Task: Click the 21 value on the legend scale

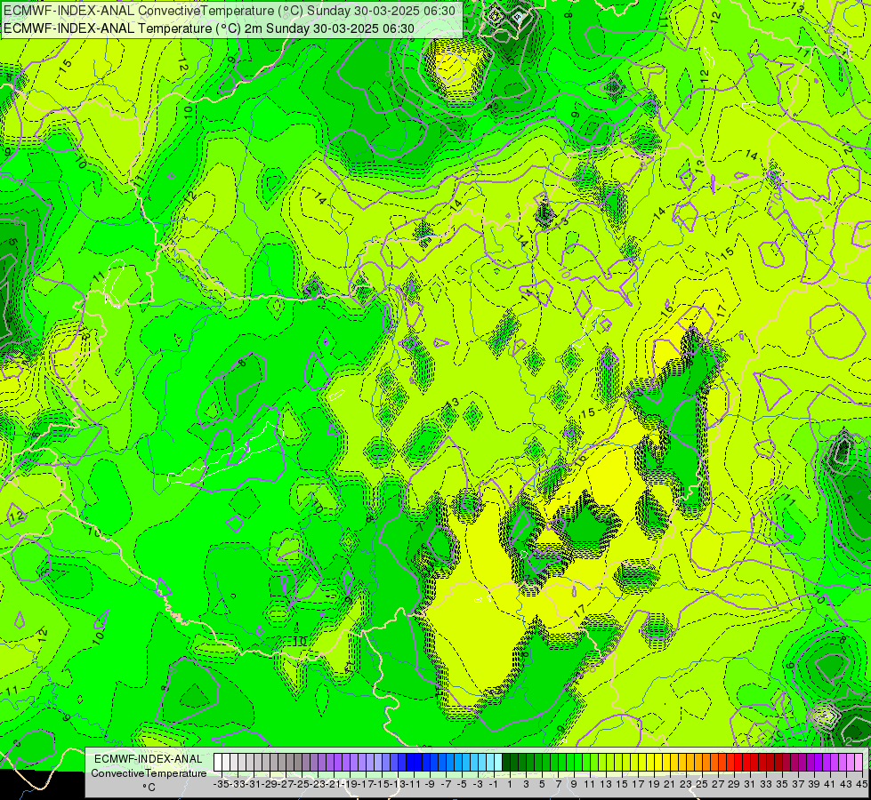Action: (669, 784)
